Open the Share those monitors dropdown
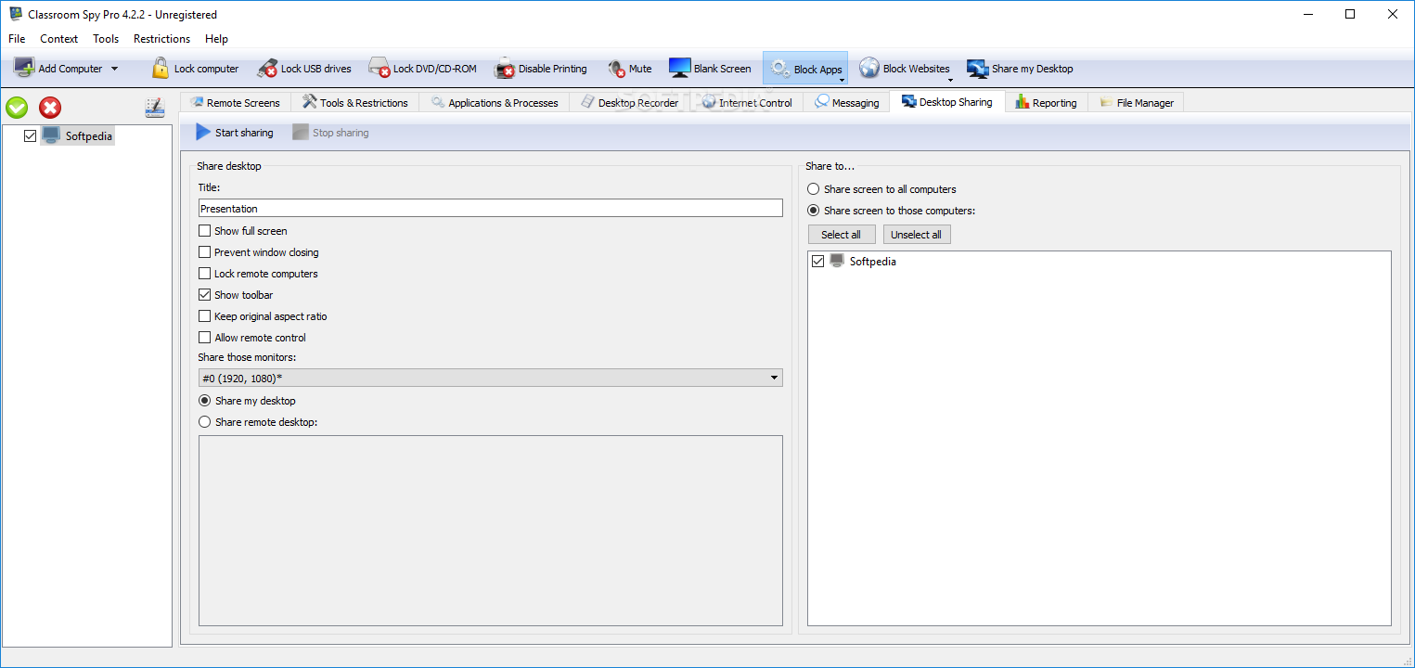Viewport: 1415px width, 668px height. click(491, 378)
